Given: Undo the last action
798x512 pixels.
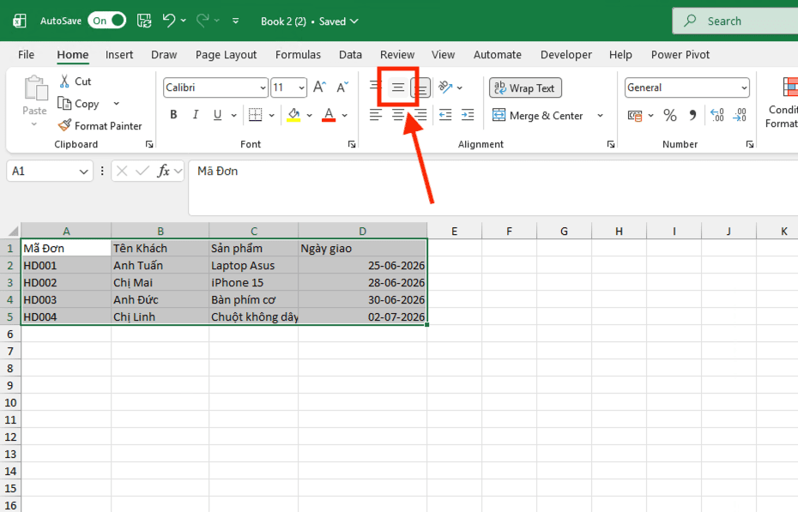Looking at the screenshot, I should pos(168,21).
